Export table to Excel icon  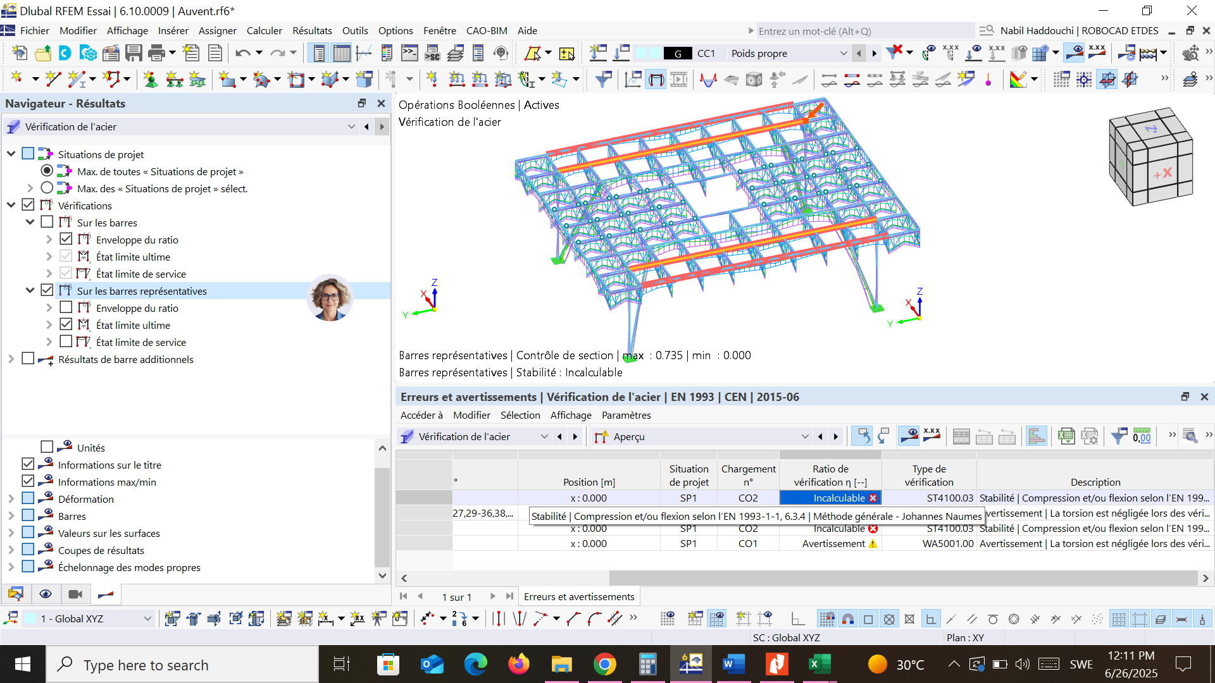(x=1066, y=436)
